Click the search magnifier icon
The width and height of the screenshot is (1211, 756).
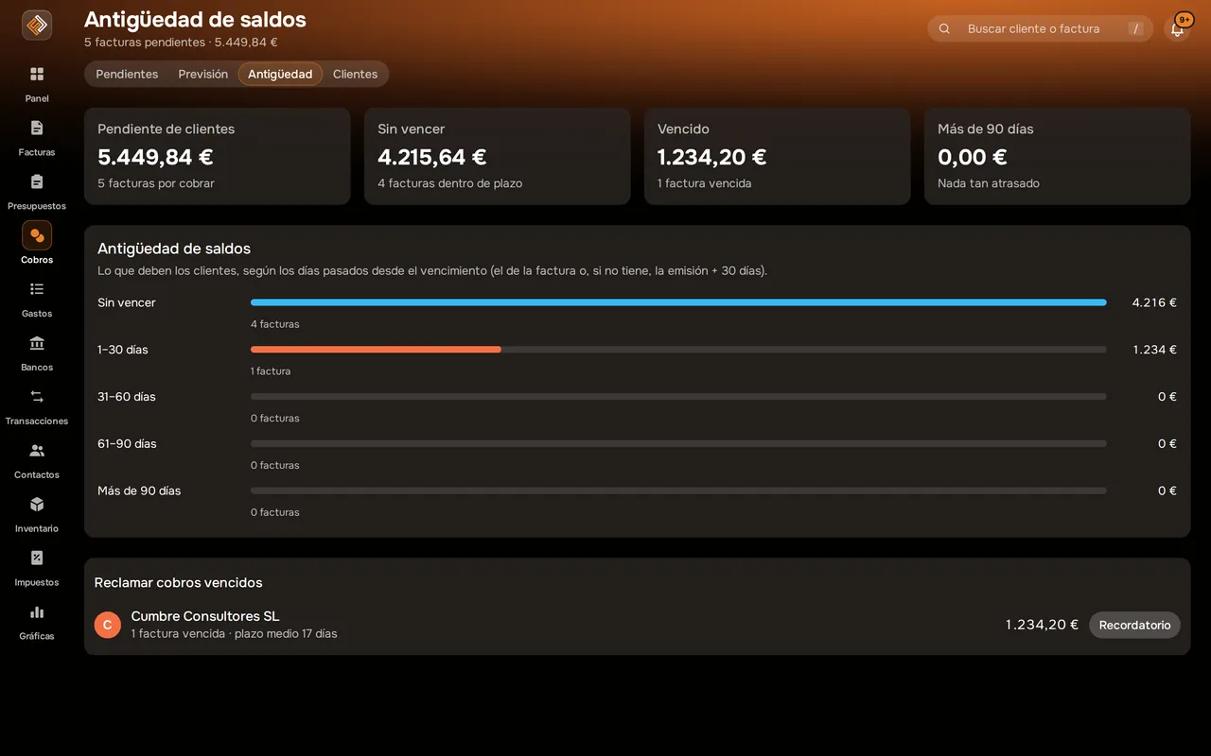944,28
